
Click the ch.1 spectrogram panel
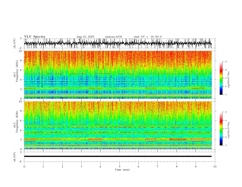pos(118,75)
